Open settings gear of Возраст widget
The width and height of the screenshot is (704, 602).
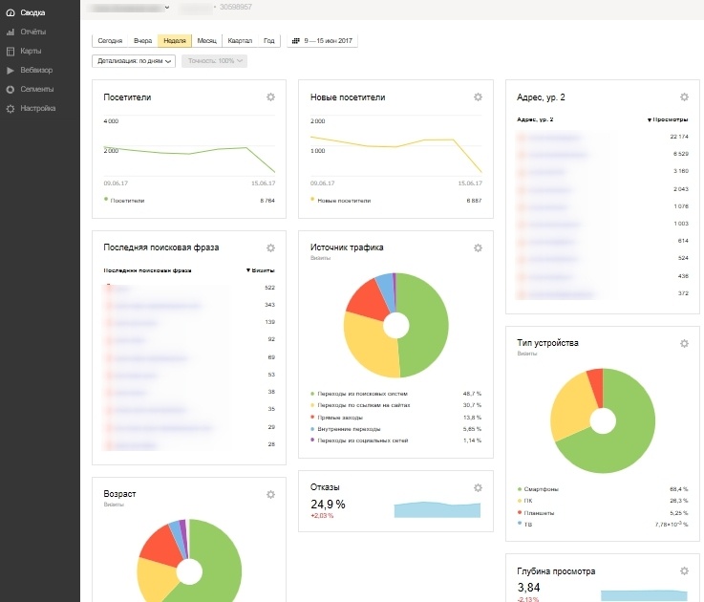pos(270,495)
